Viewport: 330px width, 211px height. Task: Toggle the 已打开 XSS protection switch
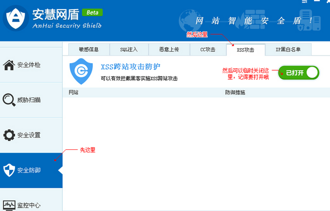click(299, 73)
